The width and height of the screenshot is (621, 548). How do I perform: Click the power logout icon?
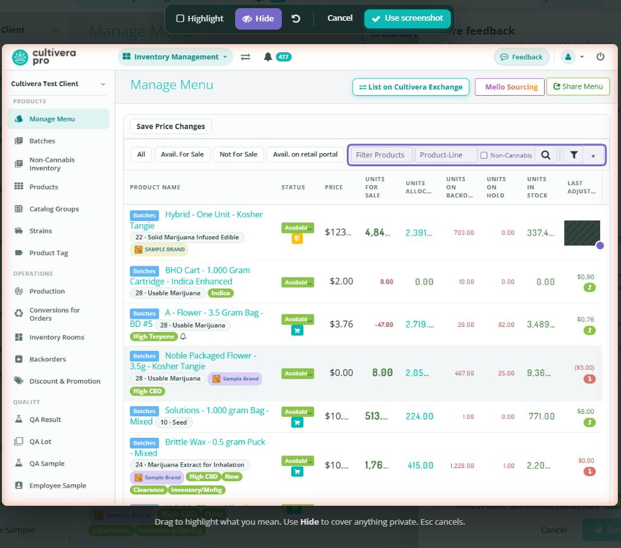point(600,57)
